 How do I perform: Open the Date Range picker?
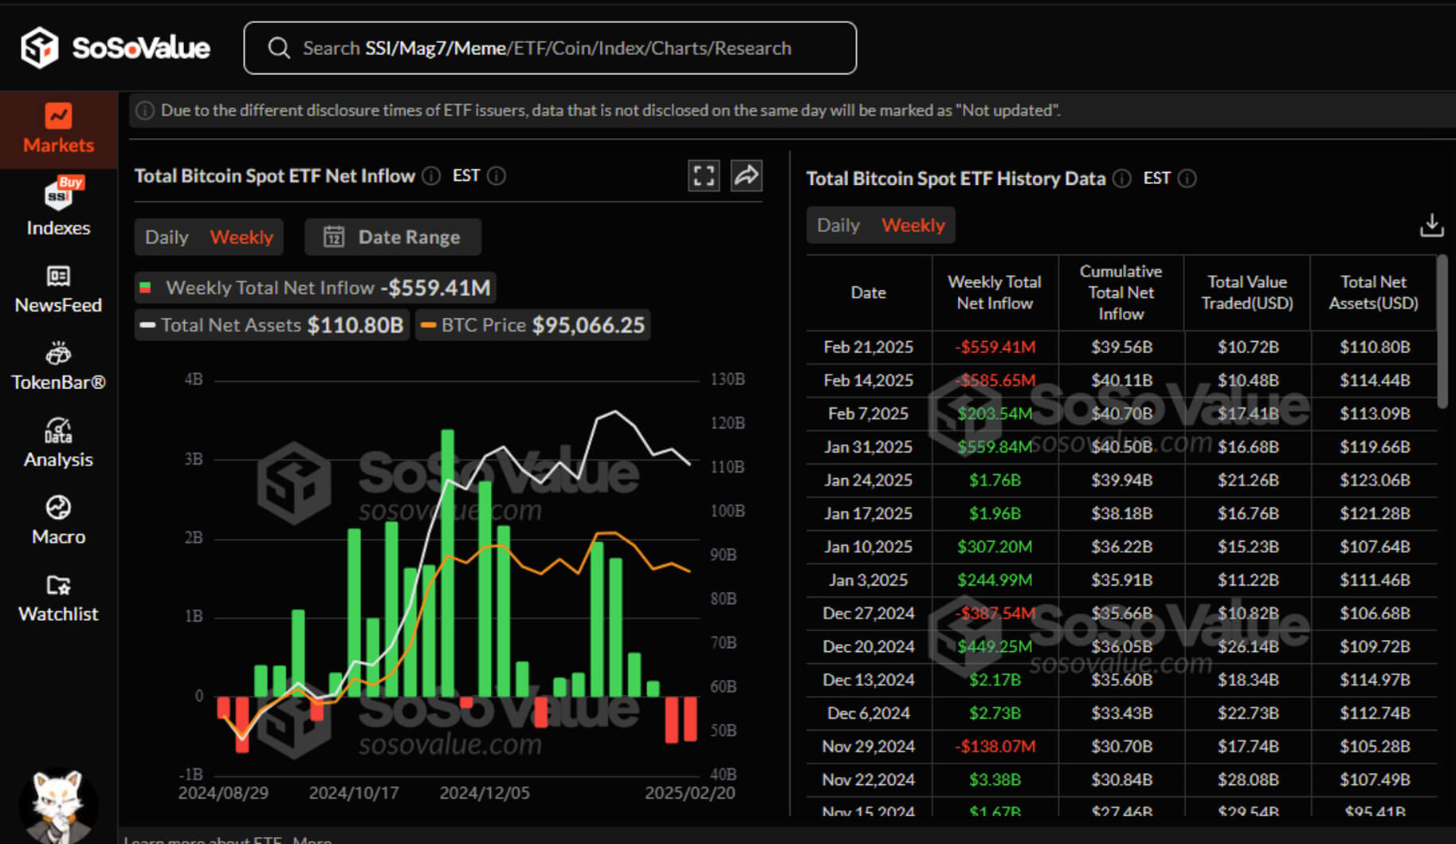(x=393, y=237)
